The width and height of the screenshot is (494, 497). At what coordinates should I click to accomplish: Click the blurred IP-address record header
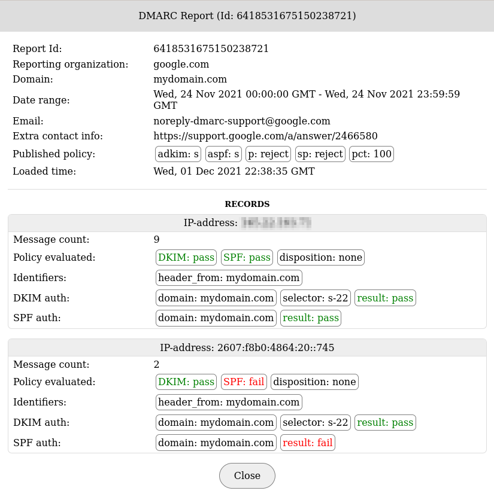[x=247, y=223]
